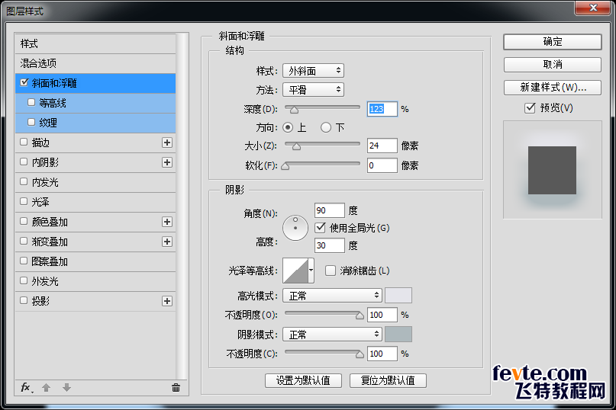Select 混合选项 in the left list
The height and width of the screenshot is (410, 616).
point(95,63)
